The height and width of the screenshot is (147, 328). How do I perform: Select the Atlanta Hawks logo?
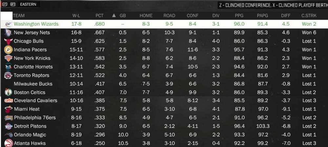click(9, 143)
